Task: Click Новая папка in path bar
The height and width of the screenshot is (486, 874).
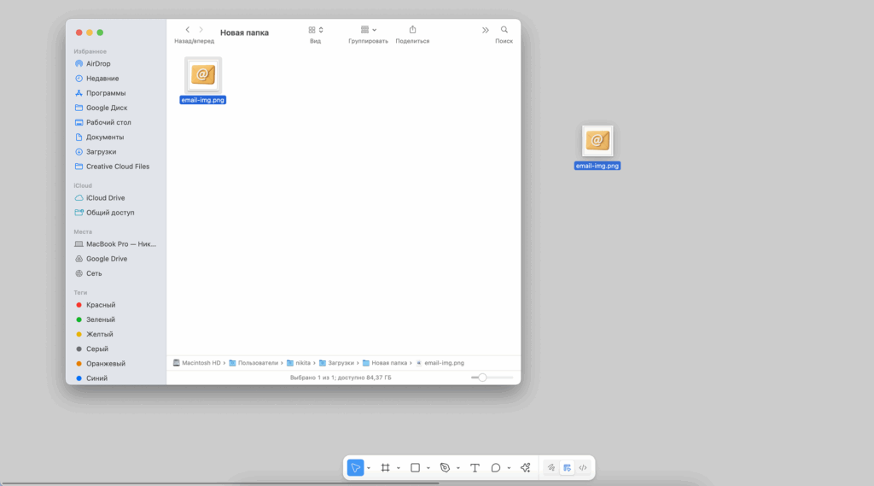Action: tap(385, 363)
